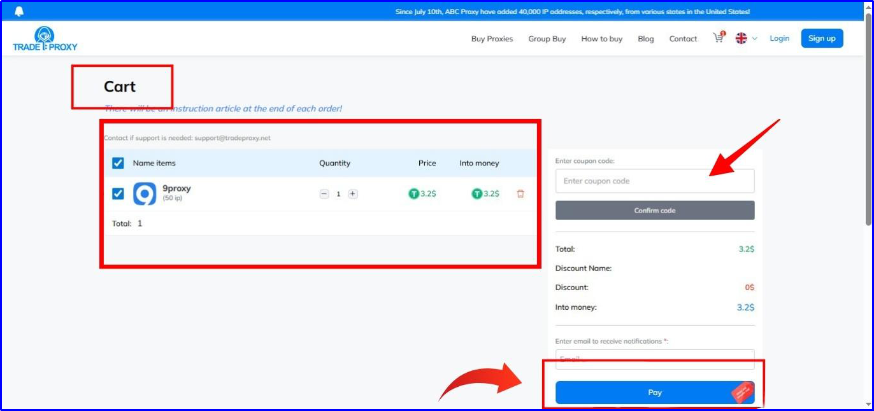Click the 9proxy product icon

pos(145,194)
